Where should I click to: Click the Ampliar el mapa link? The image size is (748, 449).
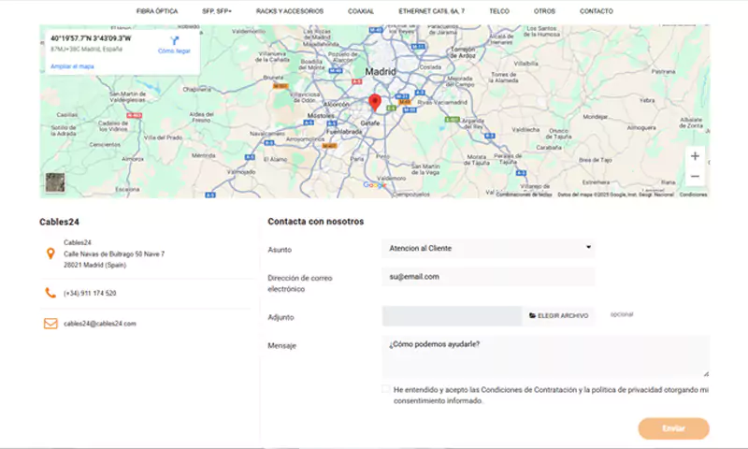pyautogui.click(x=73, y=66)
